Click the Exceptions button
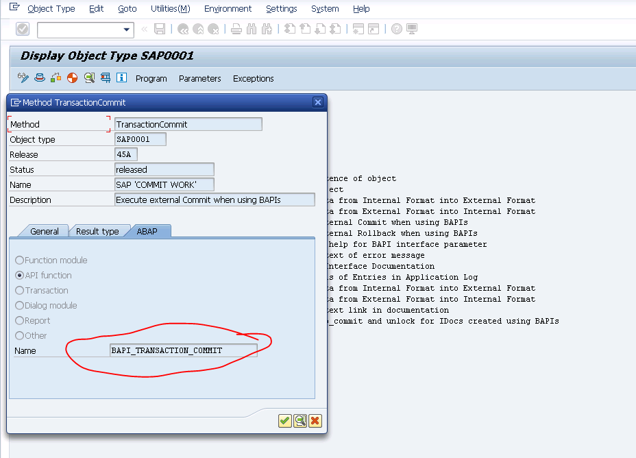Screen dimensions: 636x458 click(253, 78)
